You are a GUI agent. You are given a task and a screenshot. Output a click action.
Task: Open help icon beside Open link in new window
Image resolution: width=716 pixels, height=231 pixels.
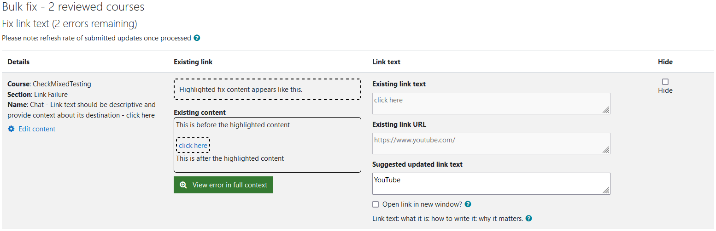(468, 204)
